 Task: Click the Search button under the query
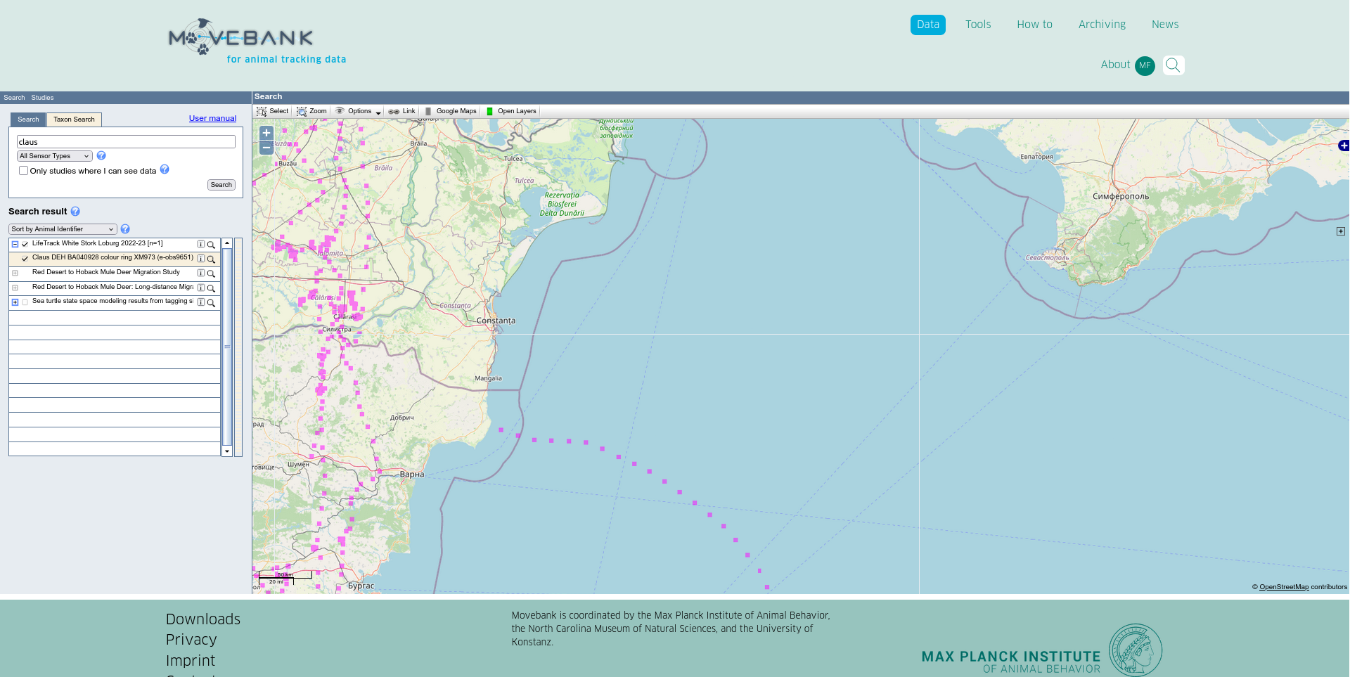221,185
